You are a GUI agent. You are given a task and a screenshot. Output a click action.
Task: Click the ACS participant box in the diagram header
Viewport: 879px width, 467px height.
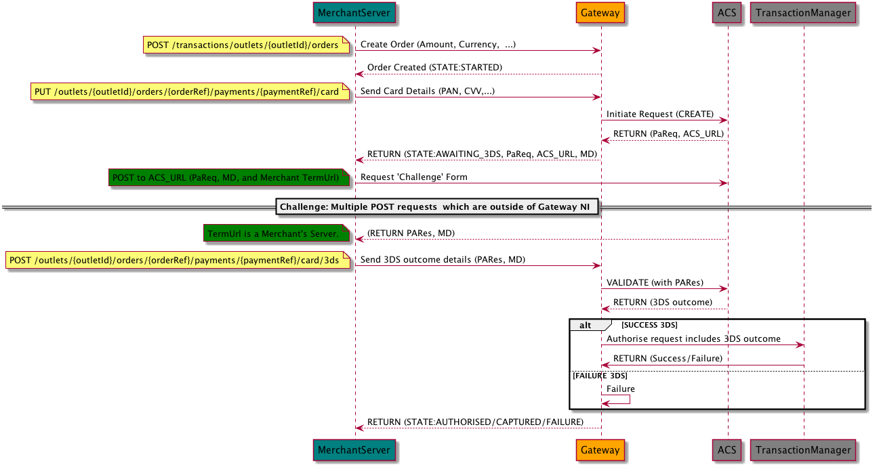tap(727, 12)
